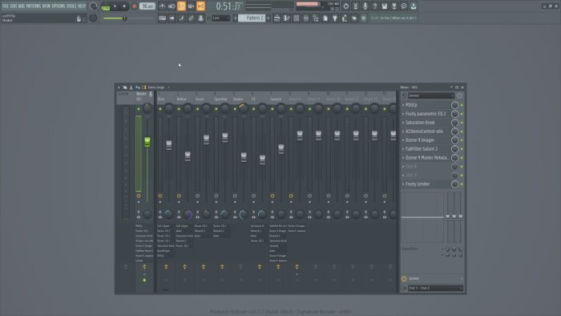Toggle the Kick track effects clock icon
The height and width of the screenshot is (316, 561).
pos(160,196)
